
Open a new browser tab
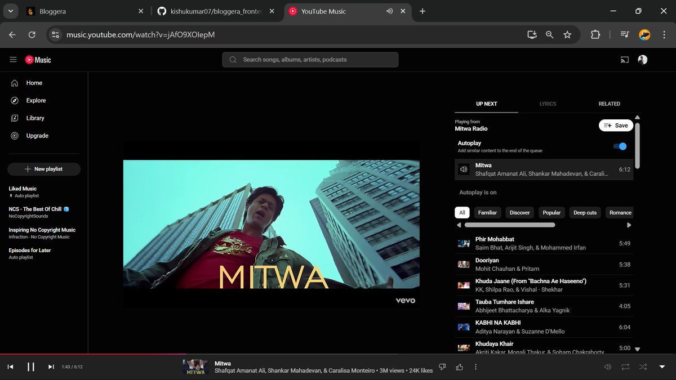[x=422, y=11]
